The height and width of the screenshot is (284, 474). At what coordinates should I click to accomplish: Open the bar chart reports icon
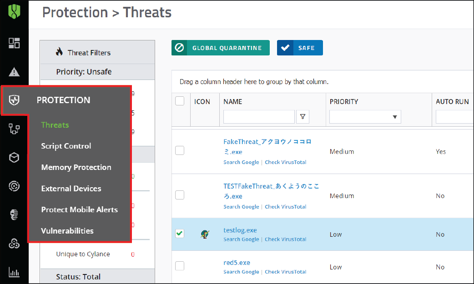coord(14,272)
